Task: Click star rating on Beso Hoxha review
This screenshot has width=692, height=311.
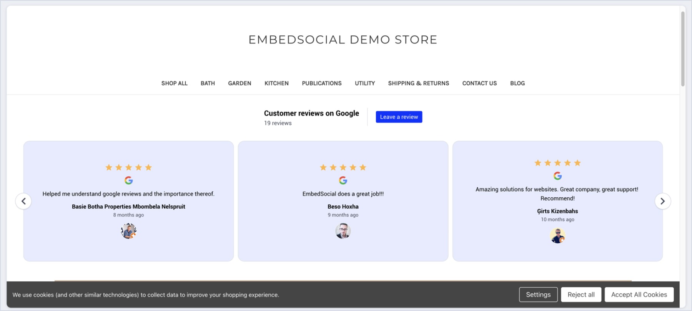Action: pos(343,167)
